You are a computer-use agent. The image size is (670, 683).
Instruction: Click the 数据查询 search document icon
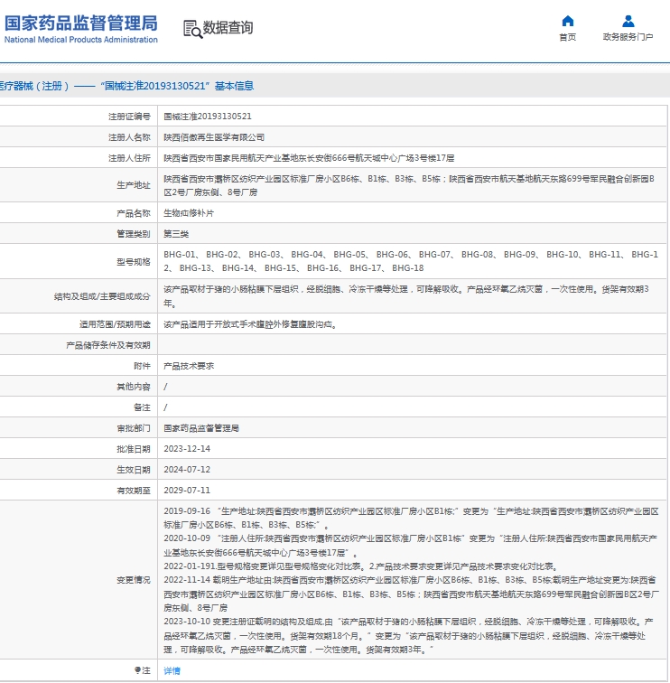click(x=192, y=29)
